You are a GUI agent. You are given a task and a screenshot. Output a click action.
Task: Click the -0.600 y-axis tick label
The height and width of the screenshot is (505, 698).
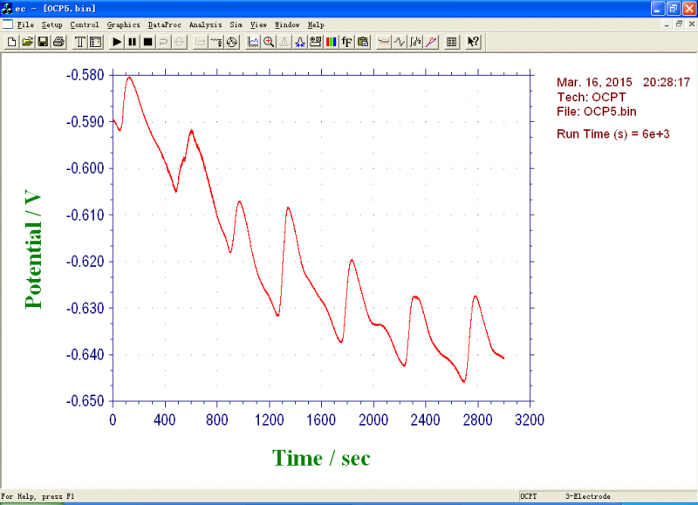(x=85, y=168)
